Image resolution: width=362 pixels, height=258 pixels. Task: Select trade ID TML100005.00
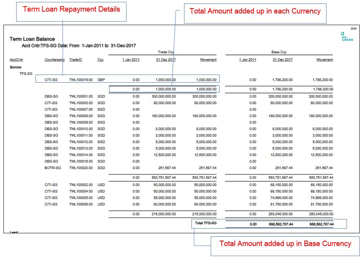pos(81,198)
